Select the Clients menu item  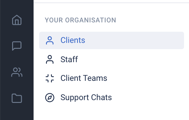tap(112, 40)
